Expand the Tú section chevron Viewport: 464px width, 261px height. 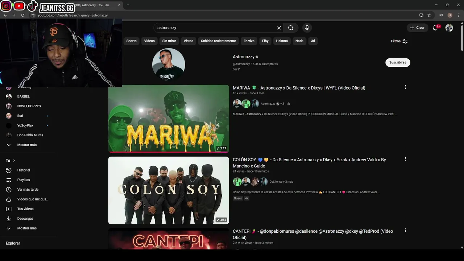[14, 161]
